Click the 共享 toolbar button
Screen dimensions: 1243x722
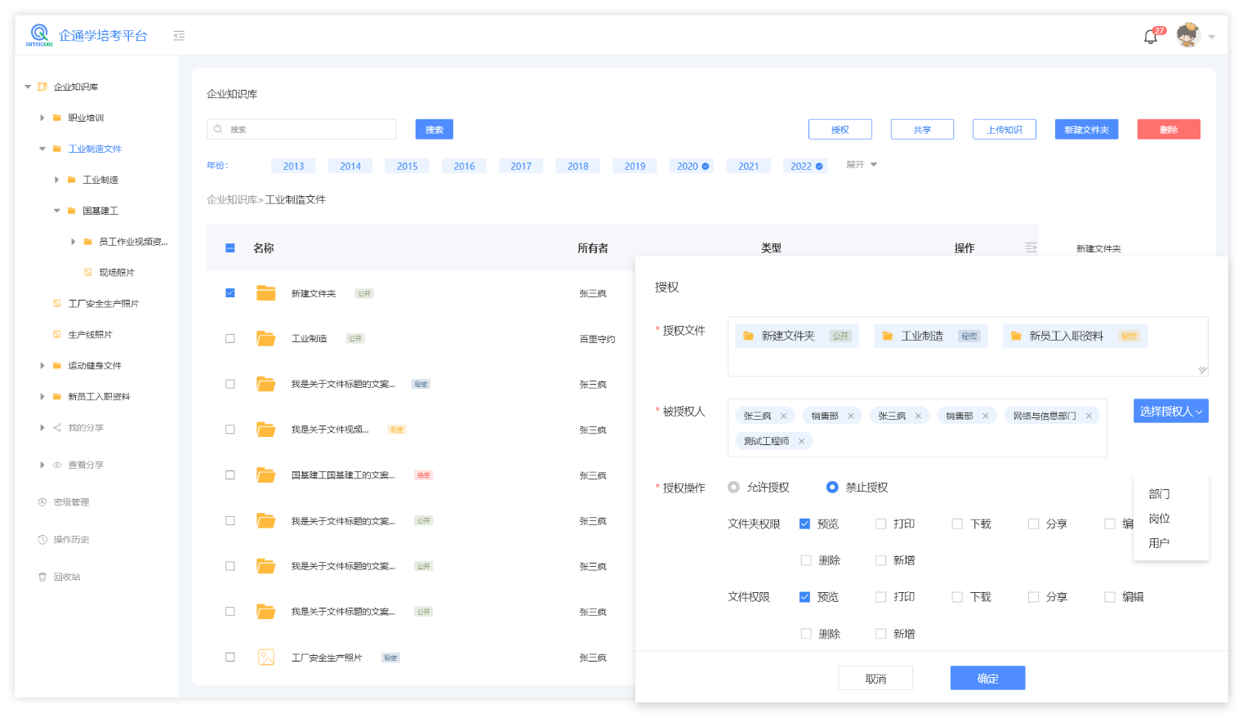click(x=922, y=129)
